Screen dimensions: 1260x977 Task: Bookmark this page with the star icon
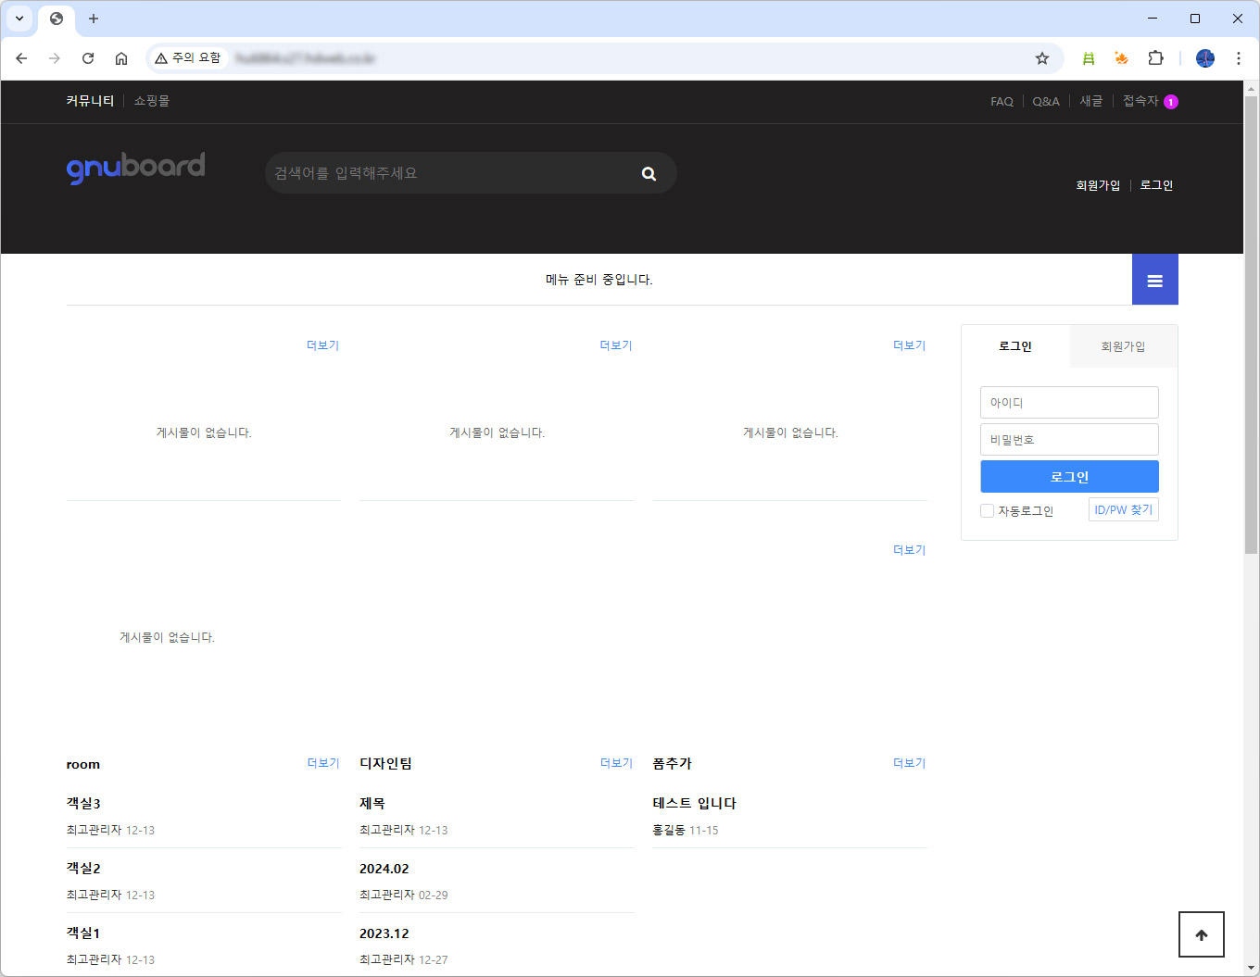(1042, 58)
